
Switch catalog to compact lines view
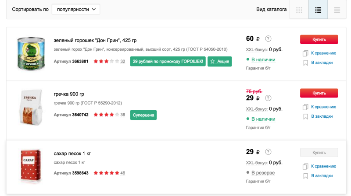point(337,10)
